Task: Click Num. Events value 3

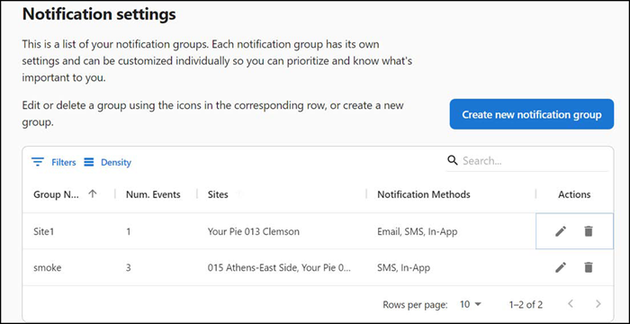Action: [128, 267]
